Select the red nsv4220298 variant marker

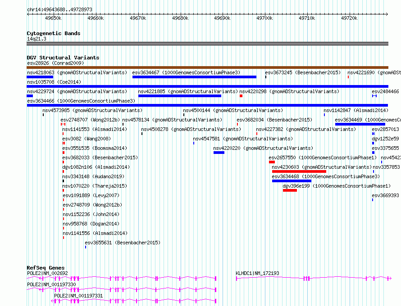tap(241, 96)
